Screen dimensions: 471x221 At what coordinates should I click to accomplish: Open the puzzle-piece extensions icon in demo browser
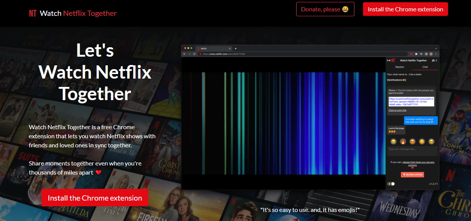tap(416, 54)
